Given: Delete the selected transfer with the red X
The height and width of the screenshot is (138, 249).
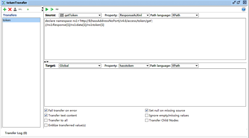Looking at the screenshot, I should 10,9.
